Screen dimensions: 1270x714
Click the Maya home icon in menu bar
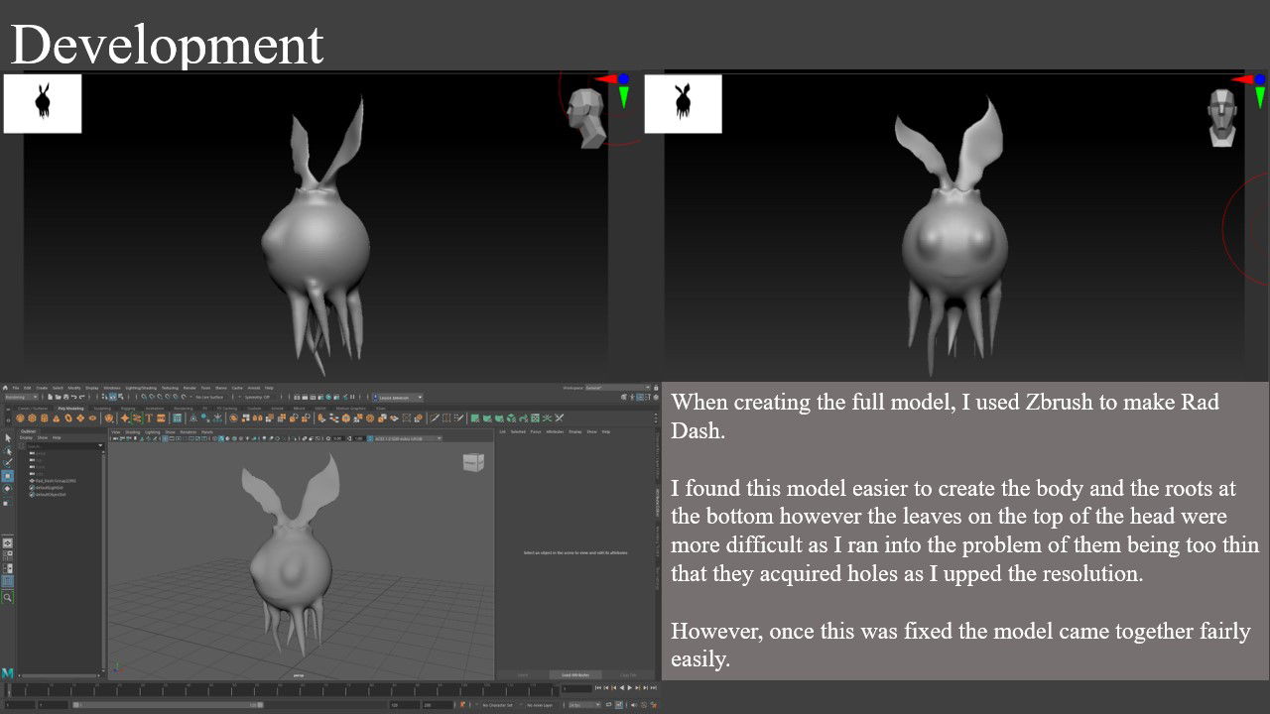pyautogui.click(x=6, y=388)
